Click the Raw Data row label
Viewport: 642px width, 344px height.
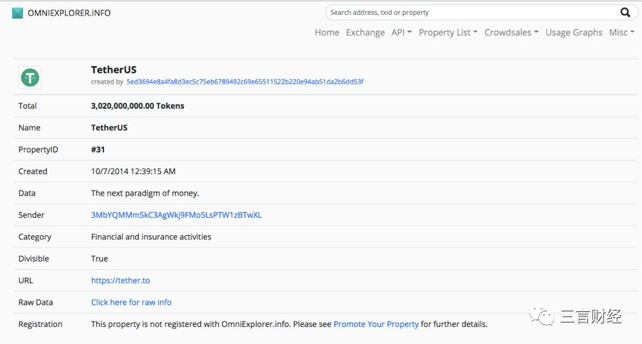pos(36,302)
